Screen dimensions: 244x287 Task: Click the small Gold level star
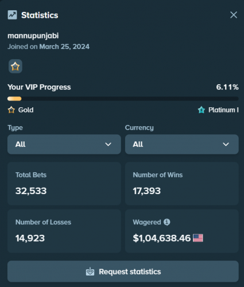coord(11,110)
